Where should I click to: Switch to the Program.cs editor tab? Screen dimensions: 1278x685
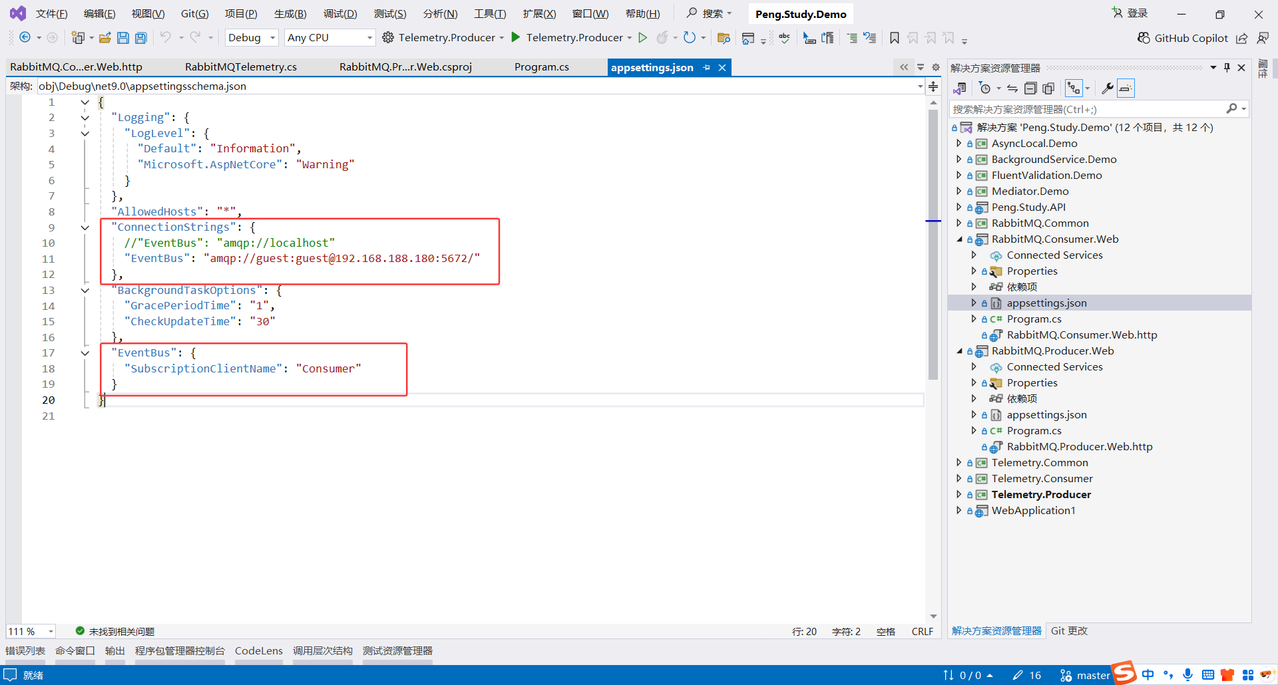click(x=542, y=67)
